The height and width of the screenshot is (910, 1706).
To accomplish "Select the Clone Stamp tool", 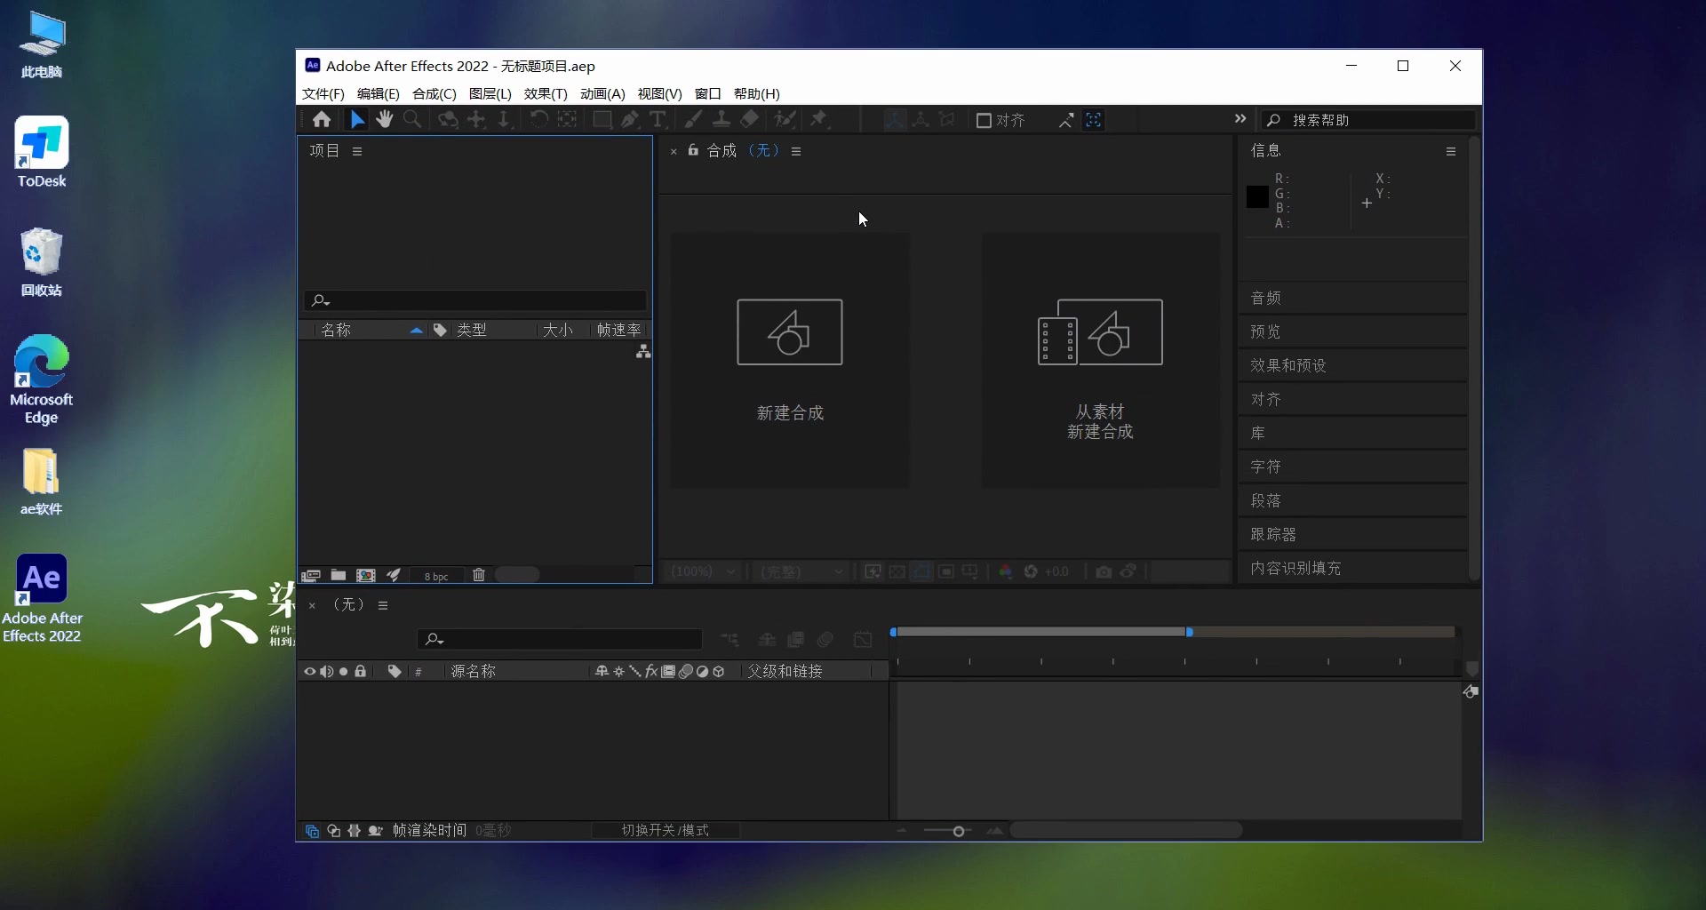I will 721,120.
